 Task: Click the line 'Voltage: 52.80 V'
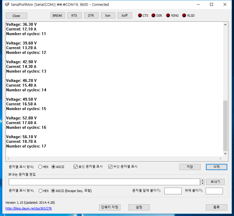(21, 118)
